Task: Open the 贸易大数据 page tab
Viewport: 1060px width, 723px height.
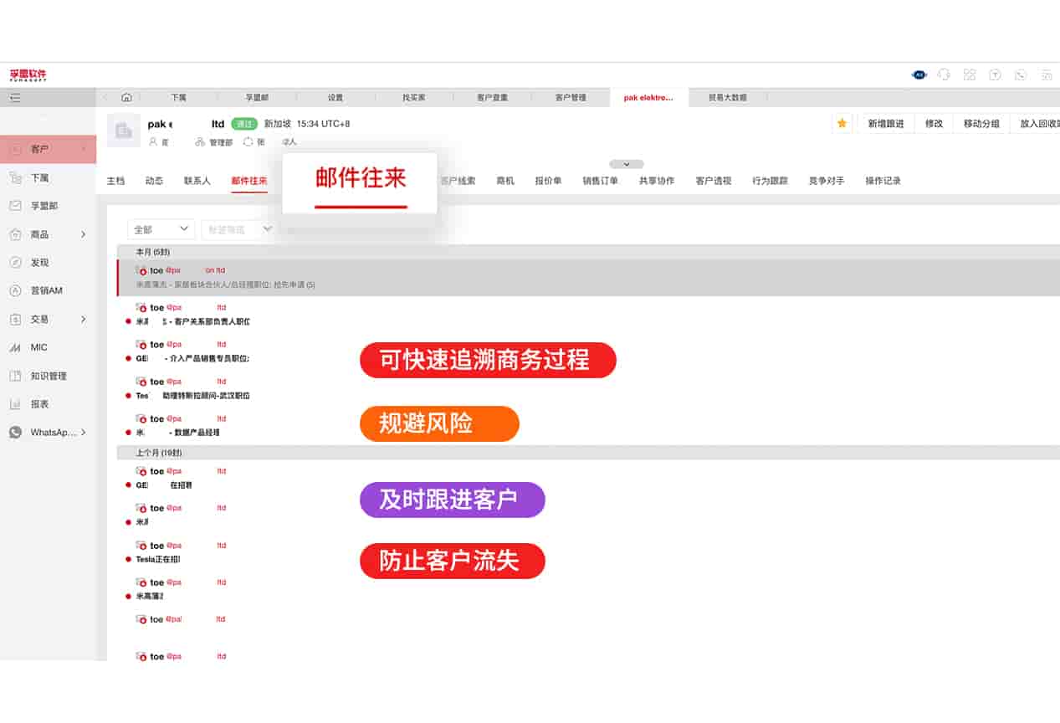Action: [x=727, y=98]
